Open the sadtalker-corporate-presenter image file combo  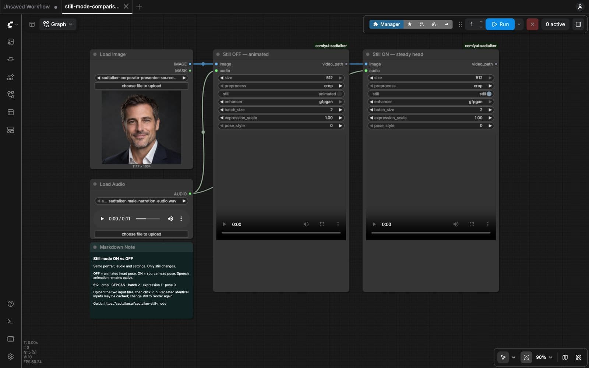tap(141, 78)
